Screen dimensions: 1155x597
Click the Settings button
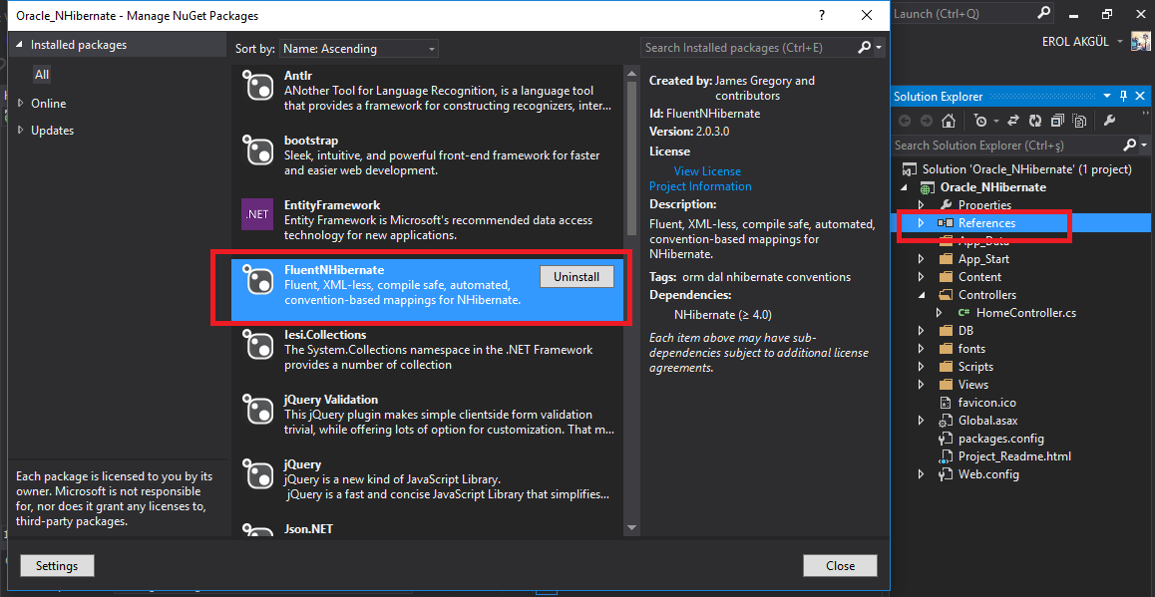tap(57, 566)
